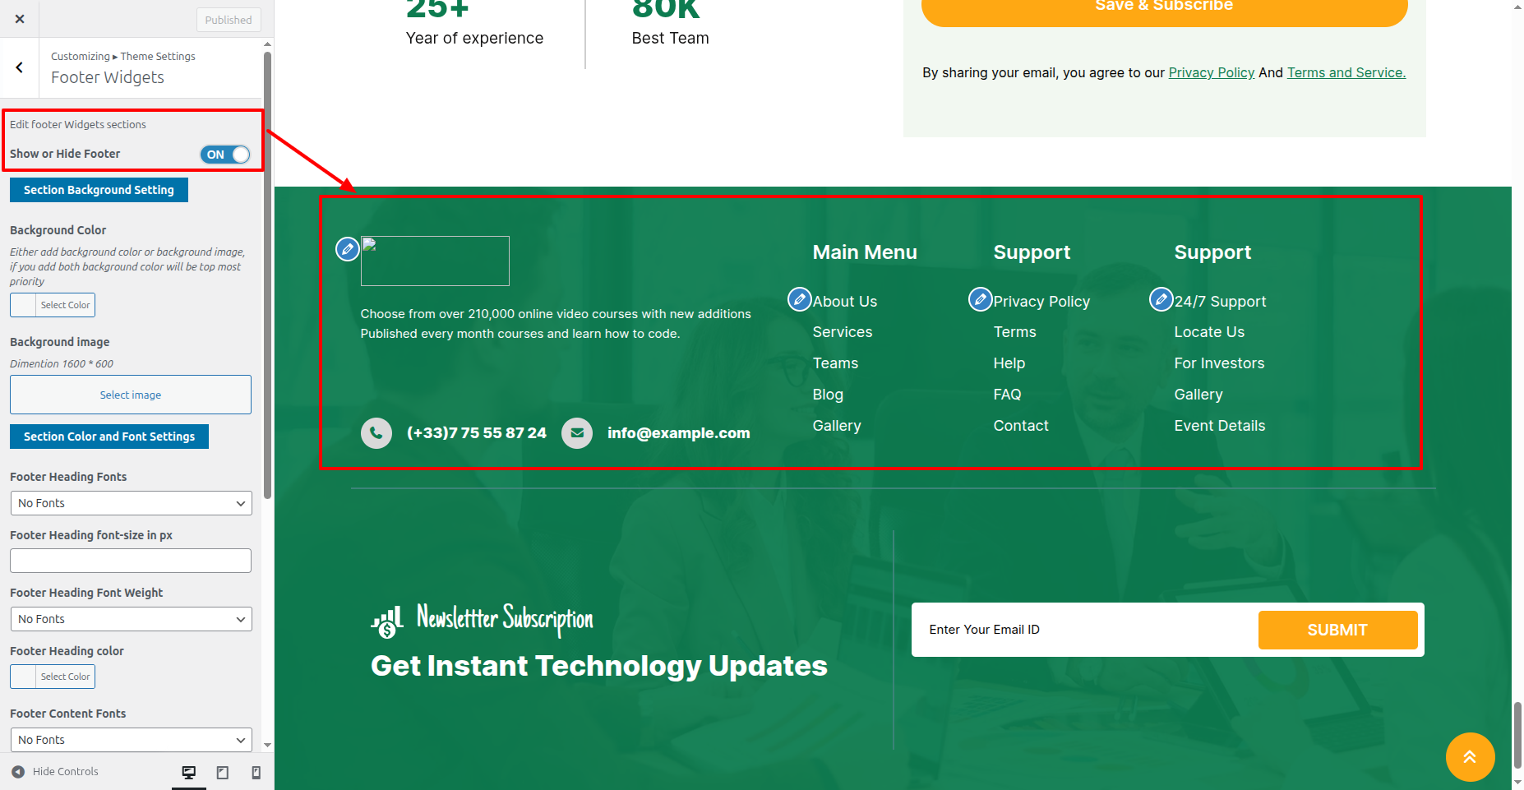Switch to desktop preview icon
The width and height of the screenshot is (1524, 790).
(189, 772)
